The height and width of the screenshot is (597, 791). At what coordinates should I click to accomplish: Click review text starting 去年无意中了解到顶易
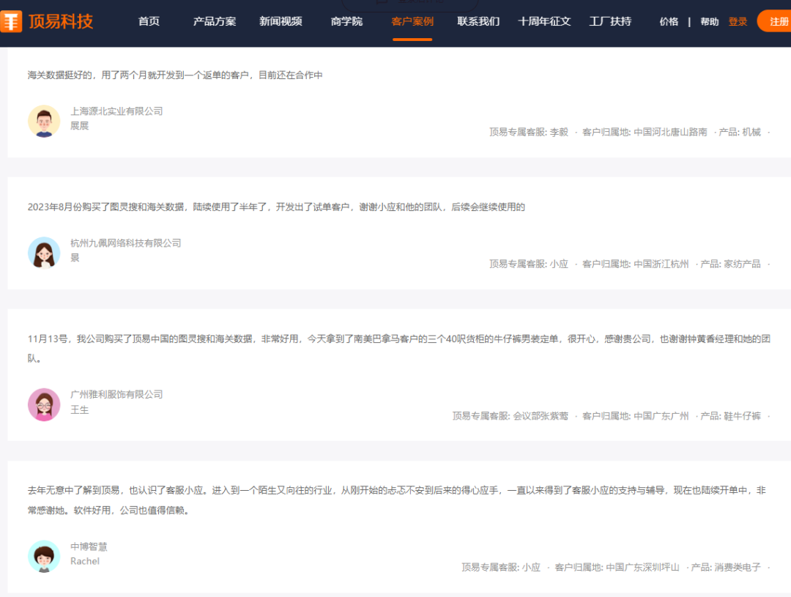tap(397, 500)
